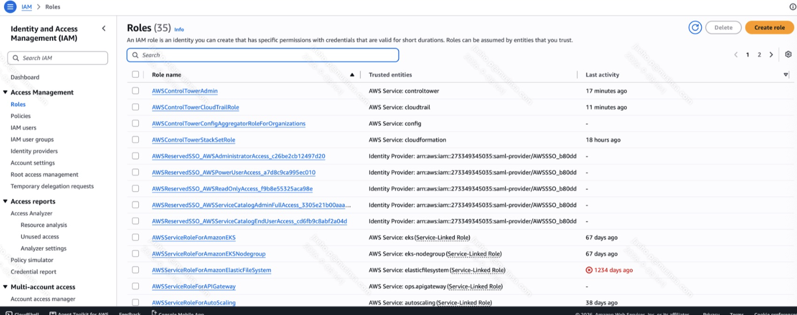797x315 pixels.
Task: Click the IAM breadcrumb link
Action: tap(27, 7)
